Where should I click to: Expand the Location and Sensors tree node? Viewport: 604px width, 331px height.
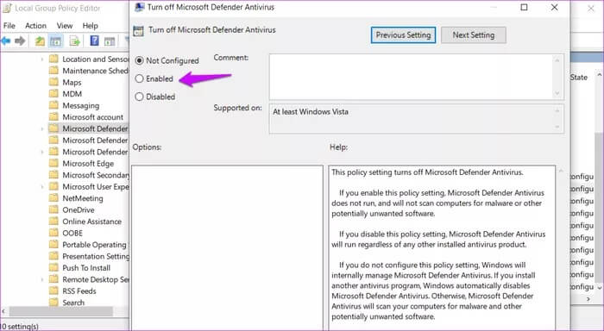(x=42, y=59)
